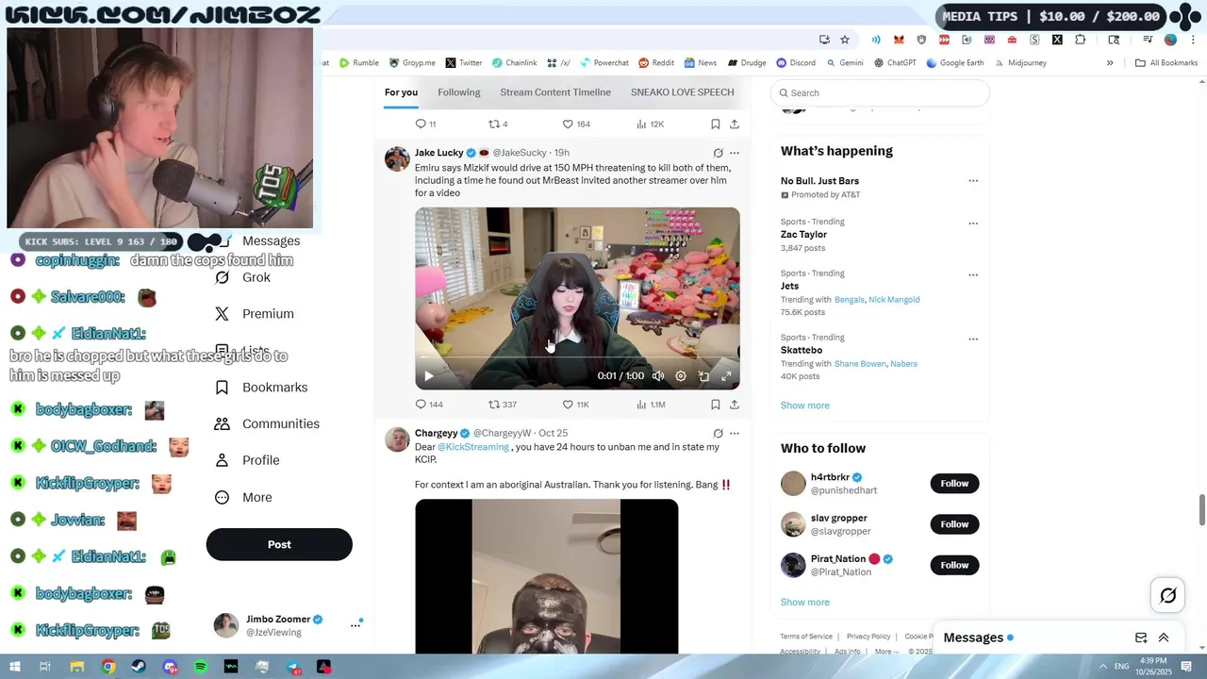This screenshot has width=1207, height=679.
Task: Open Chrome three-dot menu
Action: [x=1193, y=40]
